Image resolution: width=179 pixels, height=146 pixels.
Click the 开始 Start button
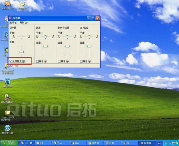(x=9, y=143)
